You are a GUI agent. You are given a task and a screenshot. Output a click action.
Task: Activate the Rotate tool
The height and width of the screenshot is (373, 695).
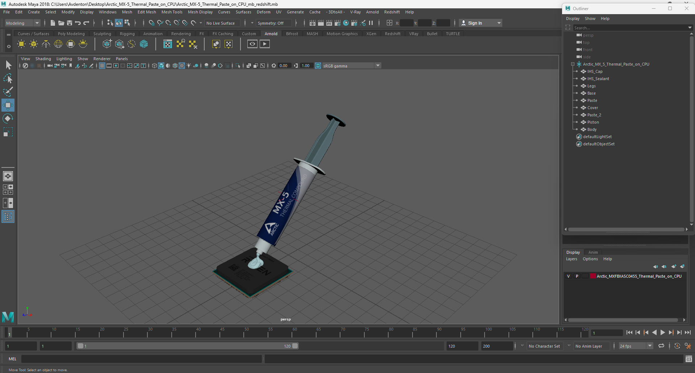(x=8, y=119)
